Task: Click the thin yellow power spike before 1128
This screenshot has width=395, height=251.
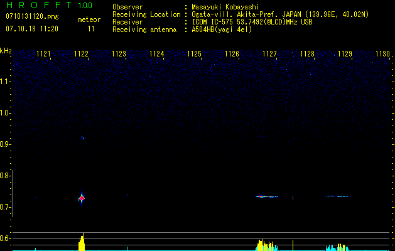Action: point(293,245)
